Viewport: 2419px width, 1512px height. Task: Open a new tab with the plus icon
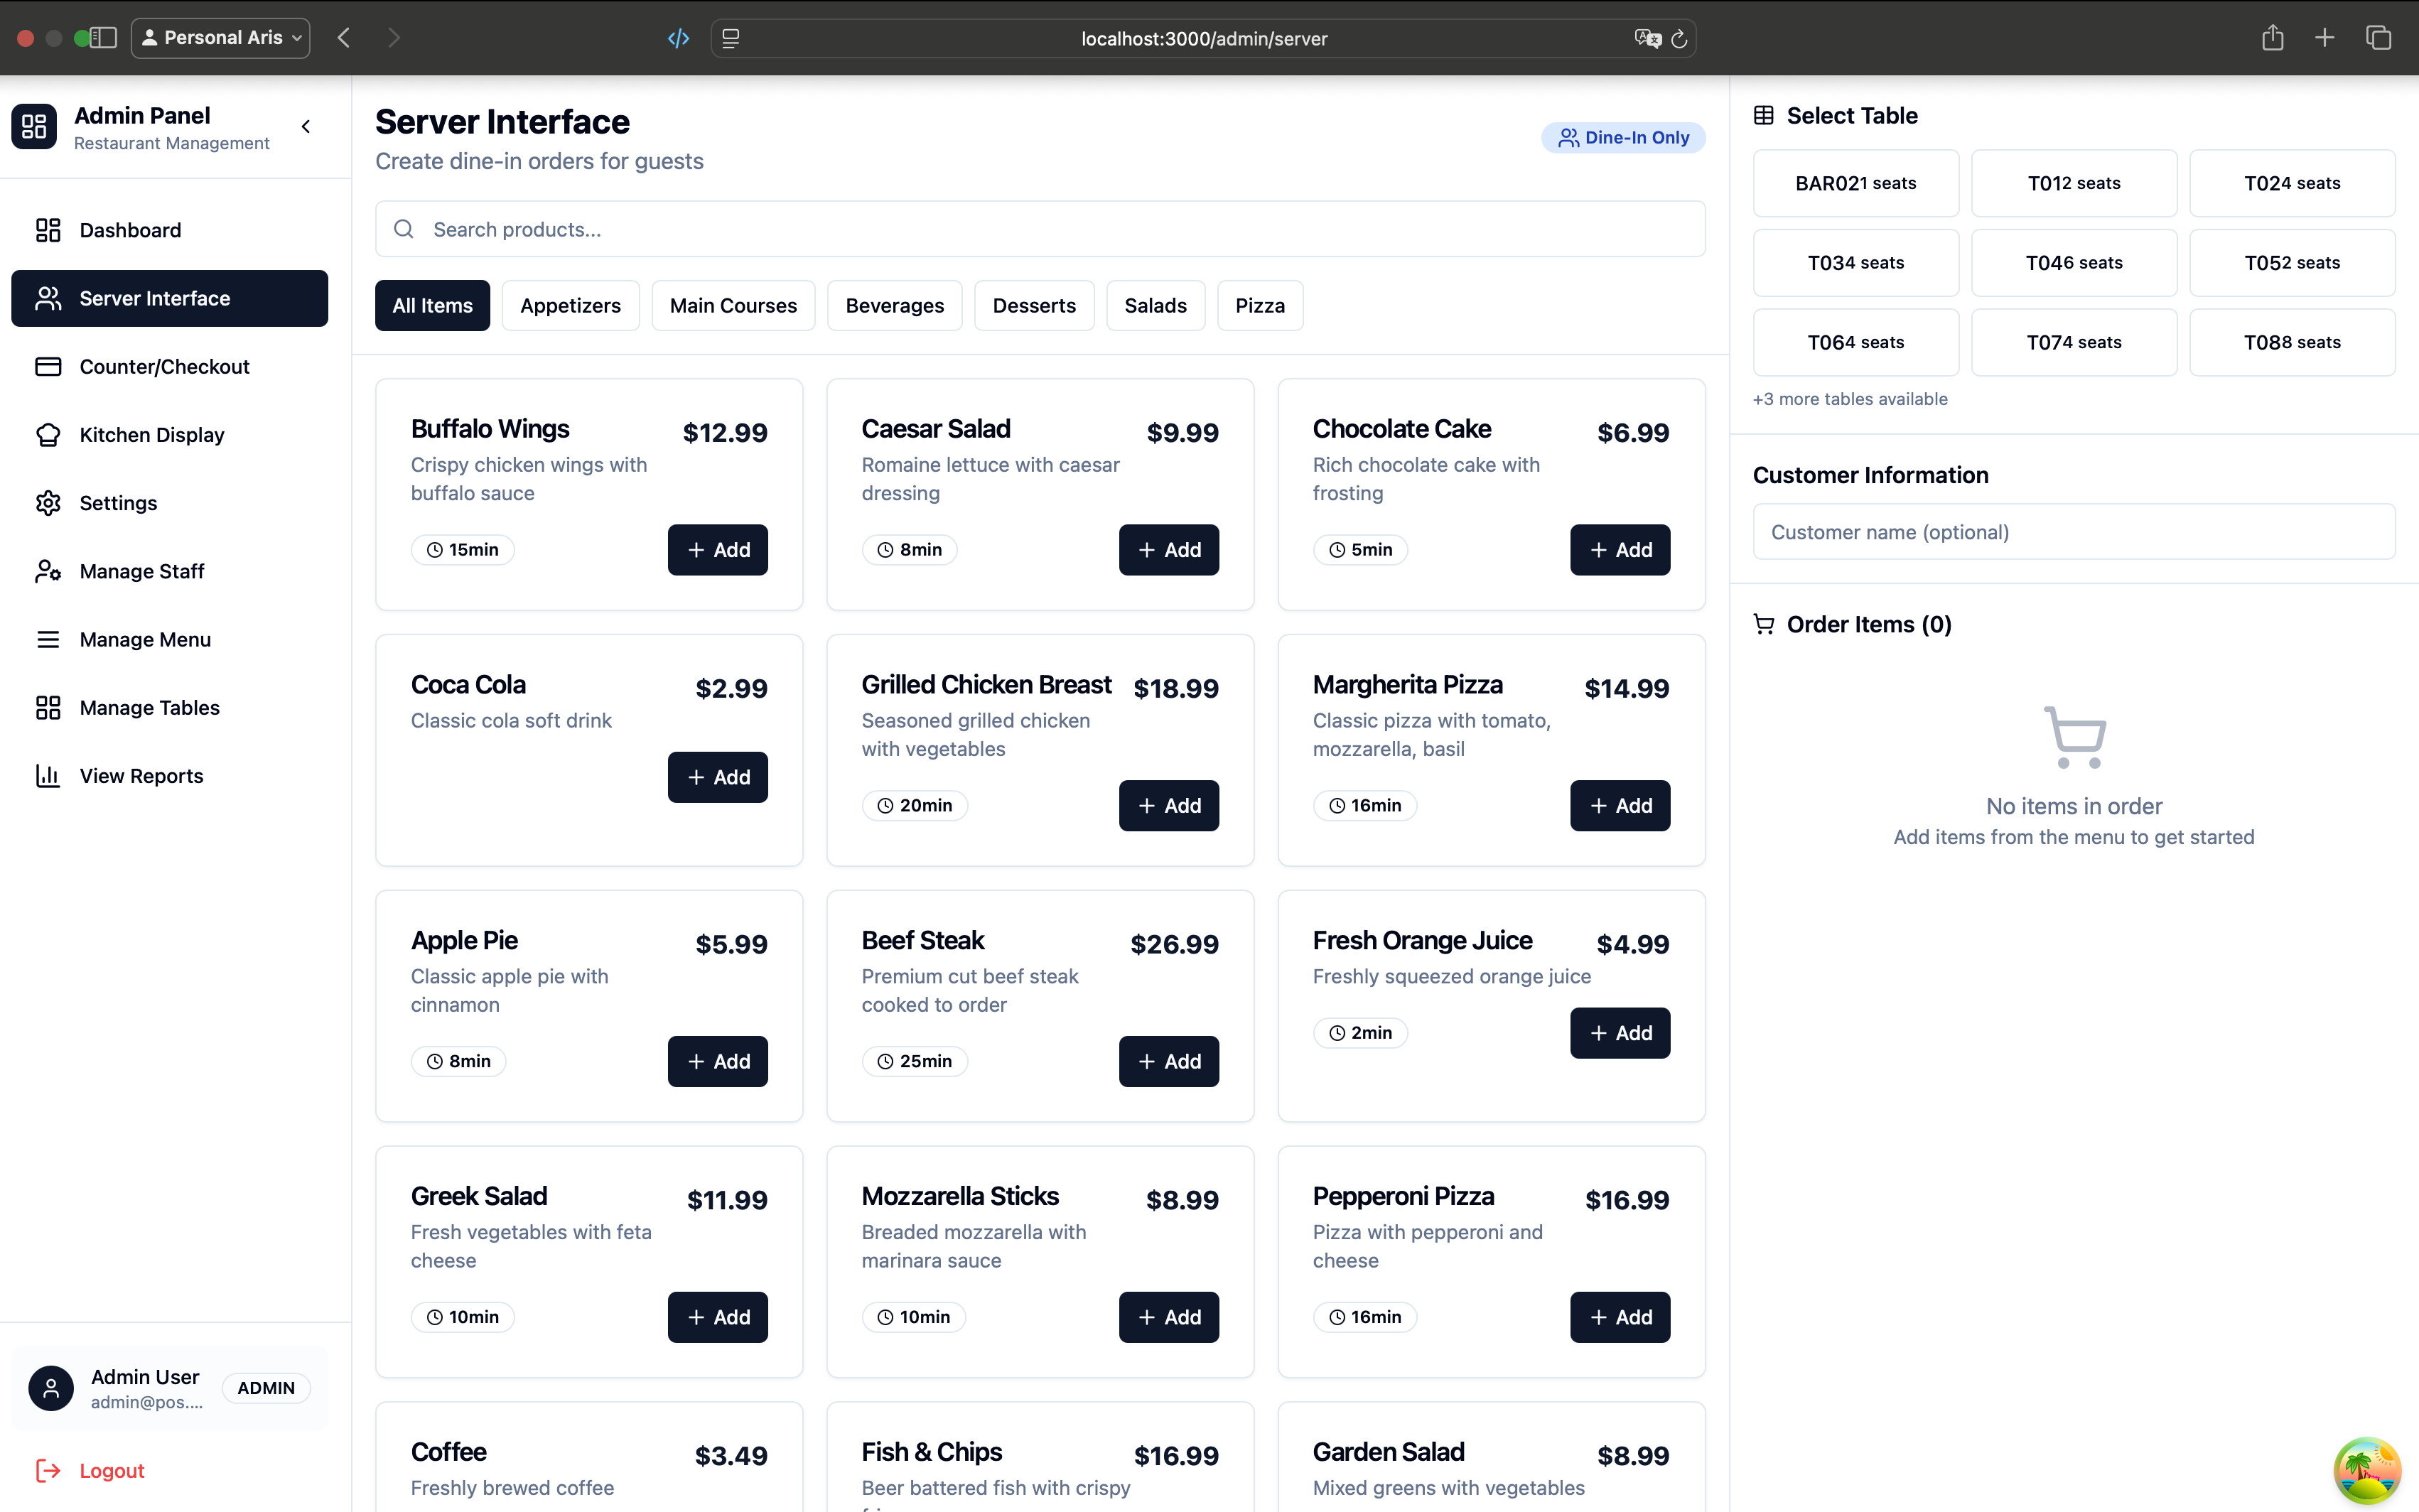pyautogui.click(x=2325, y=38)
